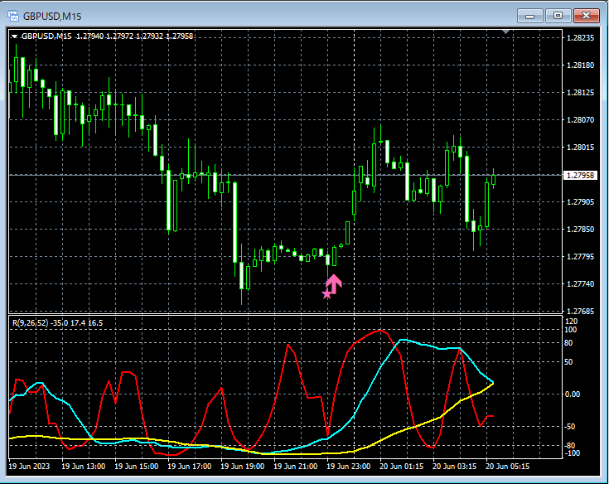Click the indicator scale value 0.00
The height and width of the screenshot is (484, 609).
pos(573,394)
